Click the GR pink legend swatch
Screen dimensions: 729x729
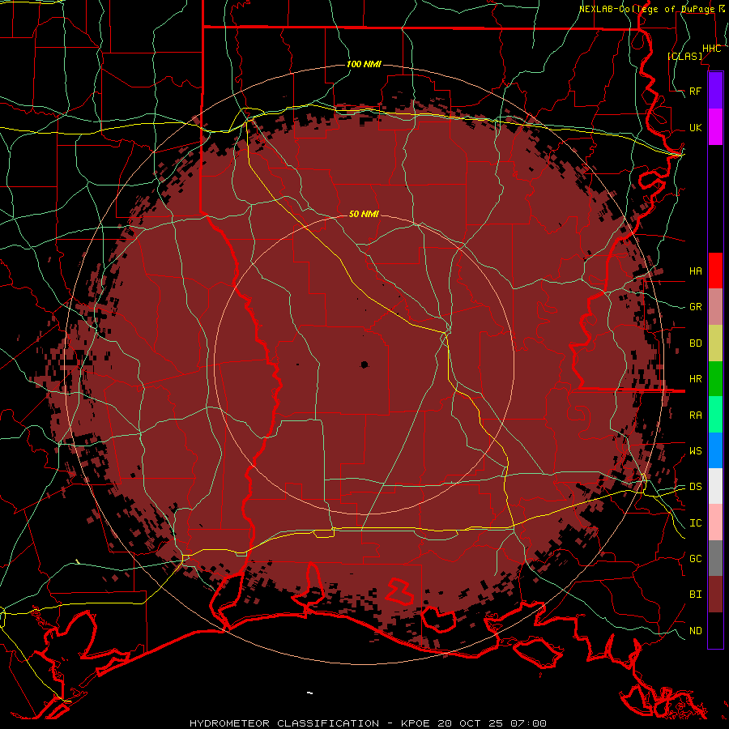click(x=715, y=307)
